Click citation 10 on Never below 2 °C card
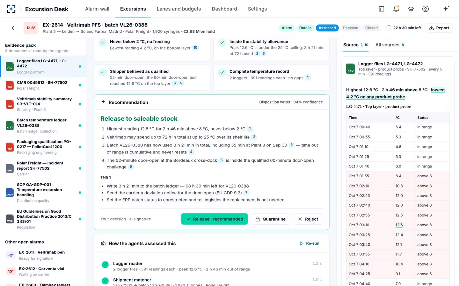The height and width of the screenshot is (286, 459). pyautogui.click(x=195, y=48)
